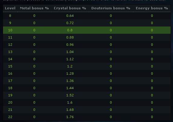The image size is (173, 122).
Task: Select the crystal bonus value 1.68
Action: [x=70, y=110]
